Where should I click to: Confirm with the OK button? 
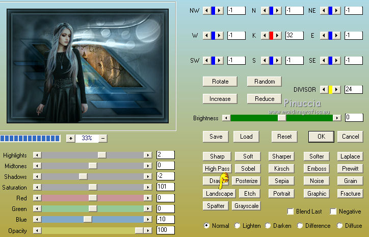pos(321,137)
